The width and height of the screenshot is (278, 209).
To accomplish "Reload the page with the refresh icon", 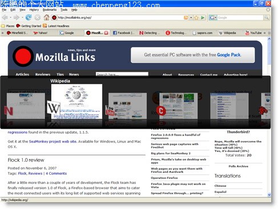I will coord(29,18).
